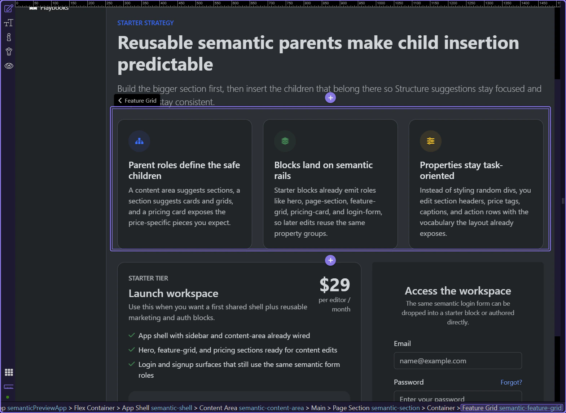
Task: Insert element above Feature Grid with plus
Action: point(330,98)
